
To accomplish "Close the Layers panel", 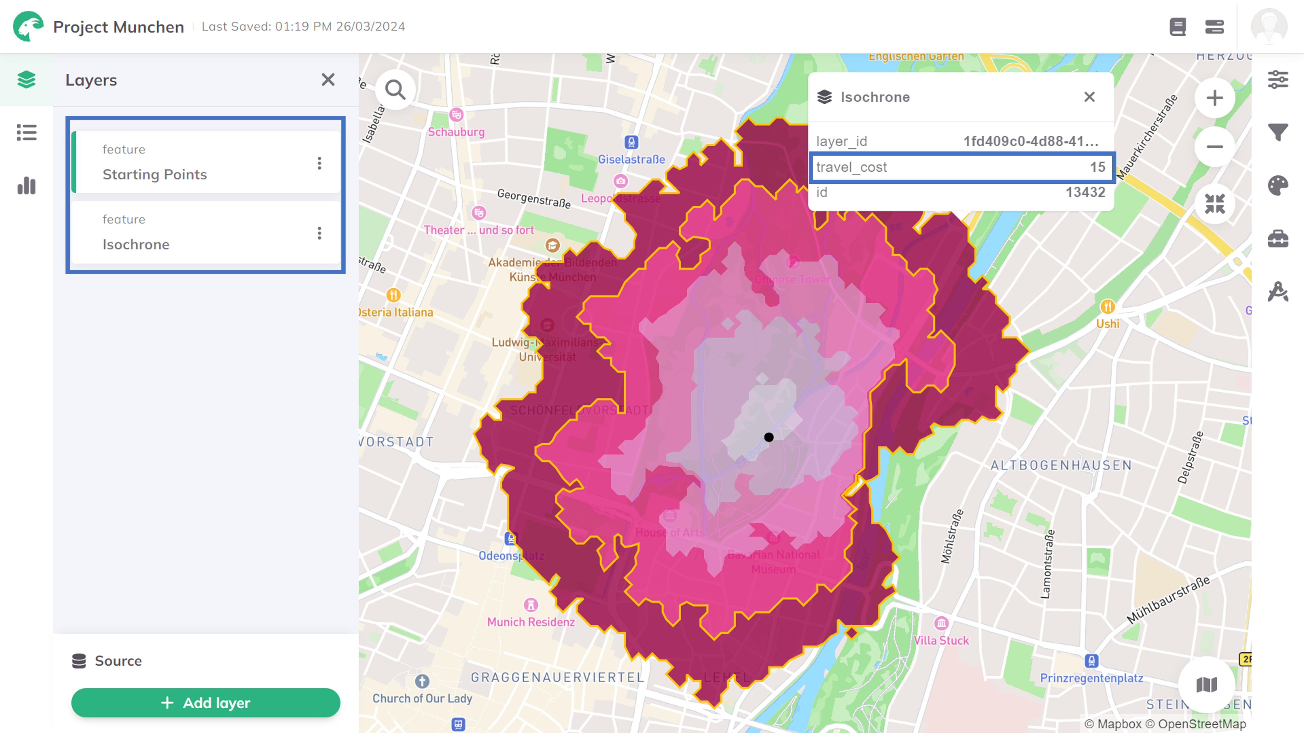I will tap(329, 80).
